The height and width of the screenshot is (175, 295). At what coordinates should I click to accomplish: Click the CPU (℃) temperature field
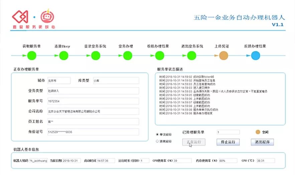tap(266, 161)
